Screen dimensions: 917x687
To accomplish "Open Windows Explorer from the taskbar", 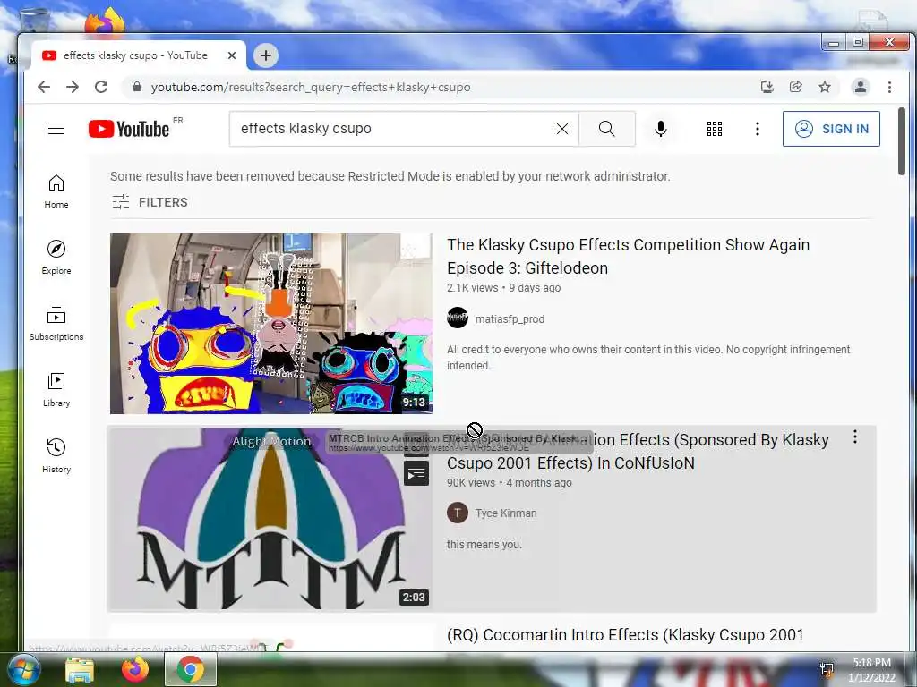I will coord(80,669).
